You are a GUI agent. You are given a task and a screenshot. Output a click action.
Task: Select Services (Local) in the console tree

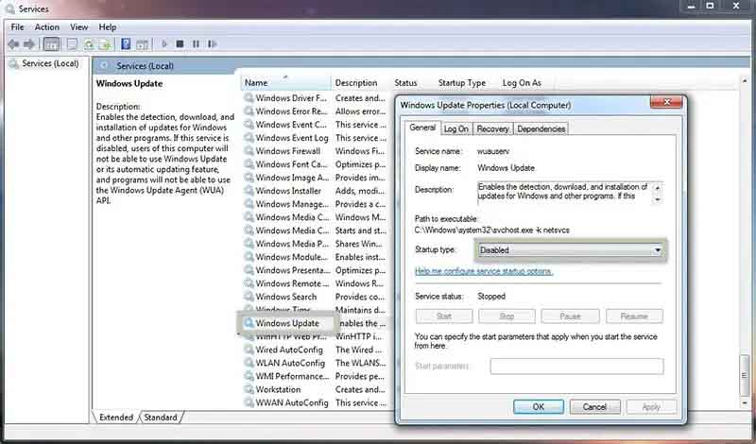(x=50, y=63)
